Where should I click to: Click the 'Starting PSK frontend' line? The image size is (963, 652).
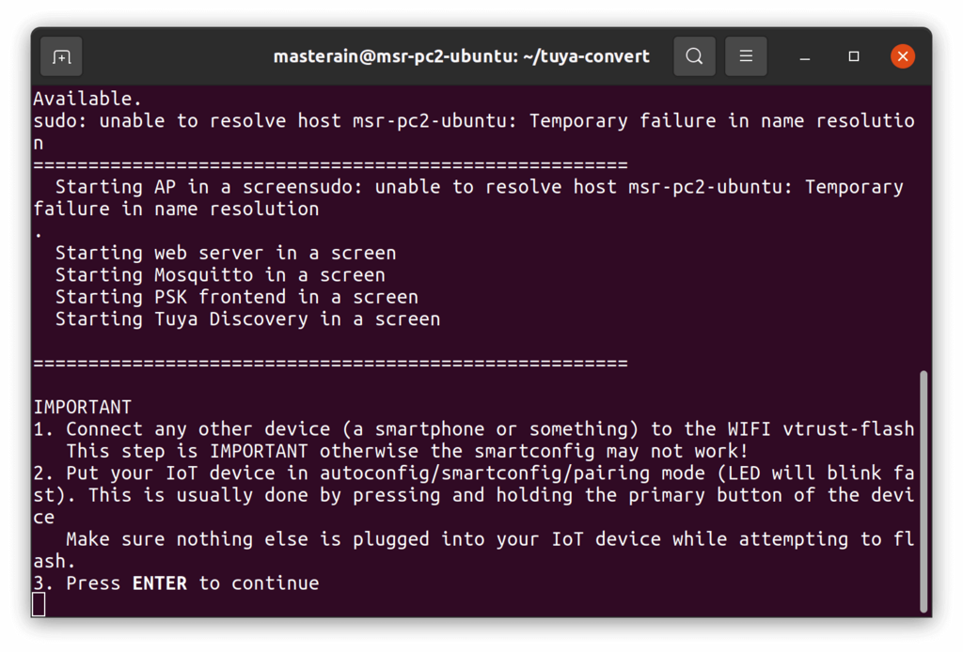[236, 297]
